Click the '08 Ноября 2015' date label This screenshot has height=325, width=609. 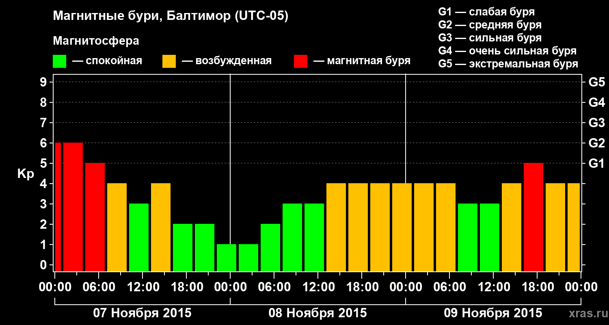(317, 313)
